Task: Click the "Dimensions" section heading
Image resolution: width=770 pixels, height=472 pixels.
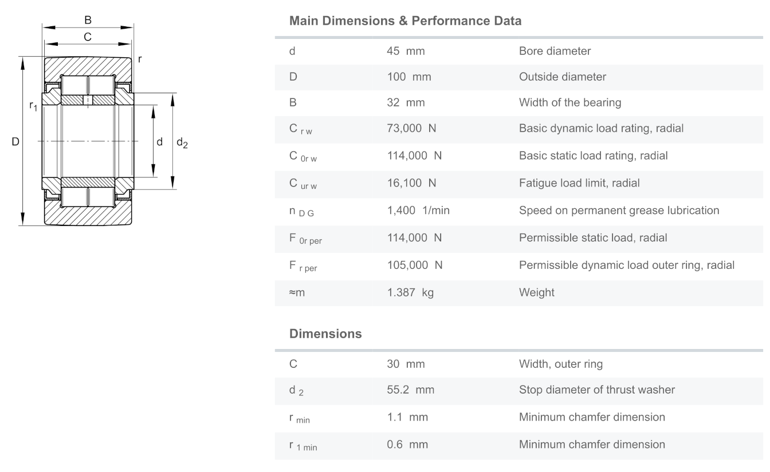Action: [325, 334]
